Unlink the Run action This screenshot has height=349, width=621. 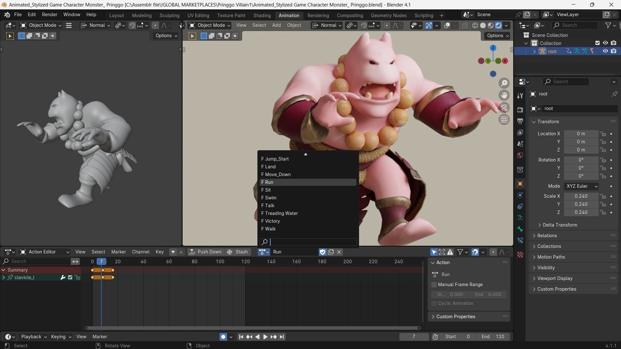tap(339, 252)
